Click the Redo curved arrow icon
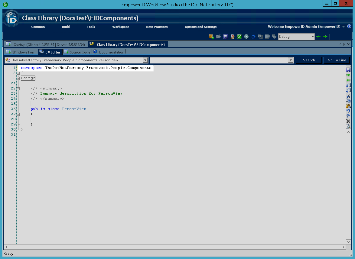The image size is (355, 259). 348,116
